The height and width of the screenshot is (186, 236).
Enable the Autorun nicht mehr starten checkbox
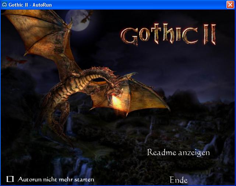[10, 179]
